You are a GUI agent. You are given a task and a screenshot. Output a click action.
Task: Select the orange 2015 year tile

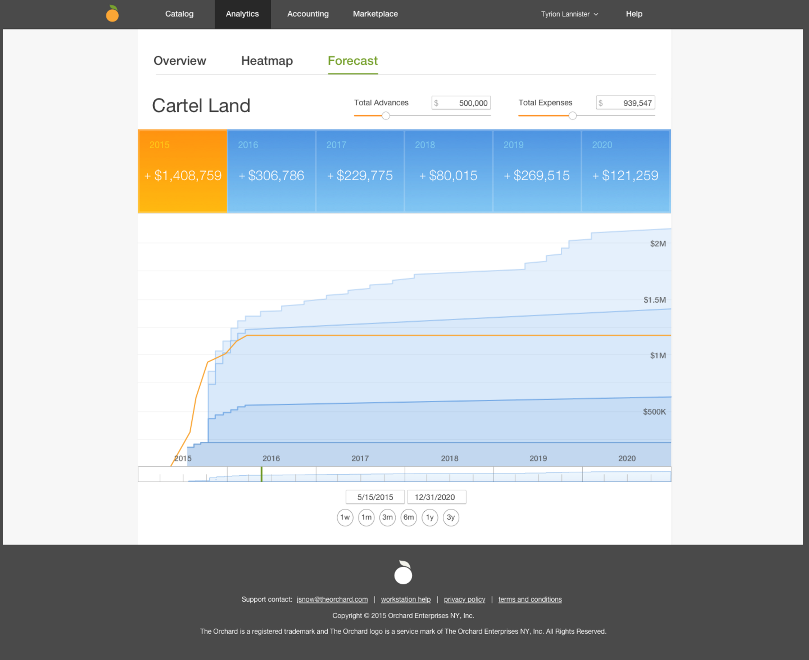[x=182, y=171]
